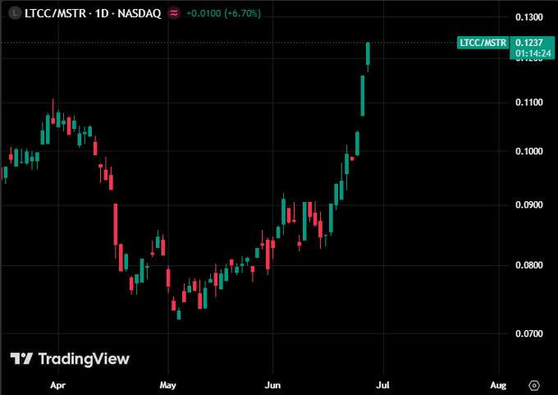558x395 pixels.
Task: Click the Aug date axis label
Action: 498,385
